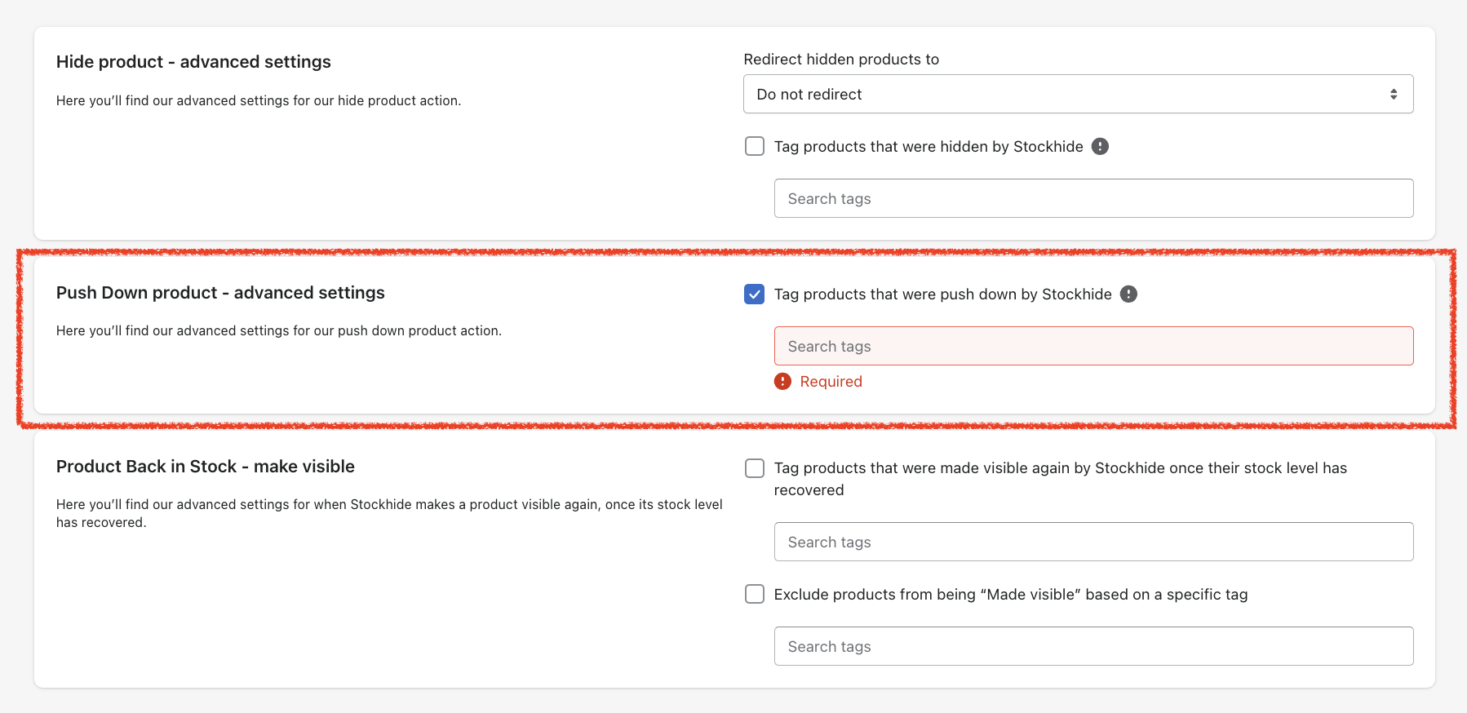Click the Required validation message text
Screen dimensions: 1467x713
click(831, 381)
